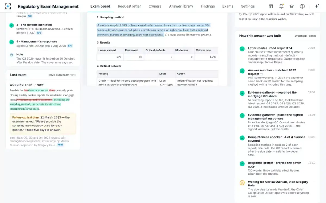The image size is (326, 203).
Task: Click the 'Moderate' column header
Action: (x=182, y=50)
